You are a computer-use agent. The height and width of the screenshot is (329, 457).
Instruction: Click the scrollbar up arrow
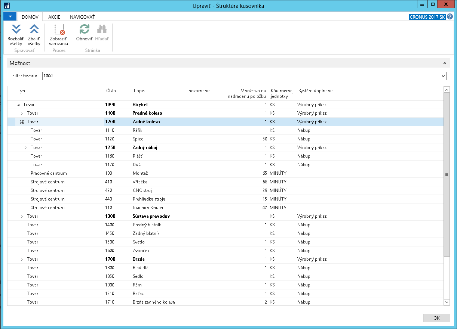point(447,90)
